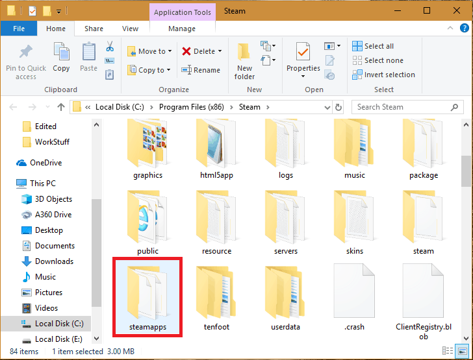Screen dimensions: 473x360
Task: Click Pin to Quick access
Action: [x=26, y=62]
